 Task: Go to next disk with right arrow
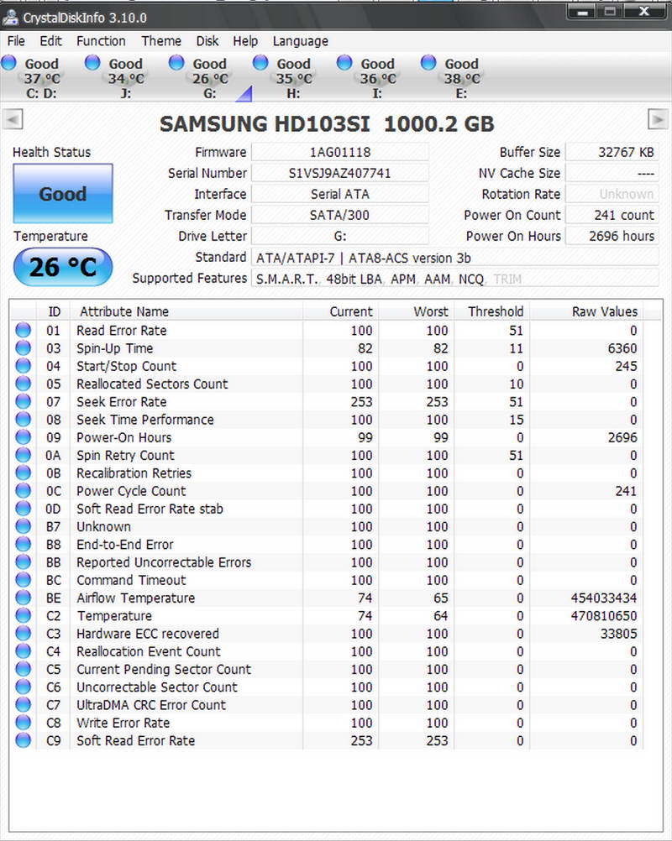(658, 119)
